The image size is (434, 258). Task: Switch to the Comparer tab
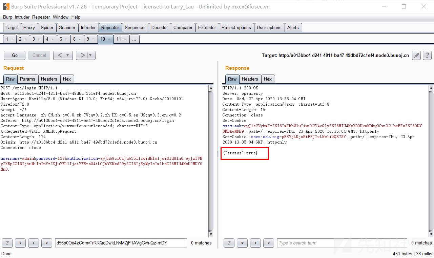point(183,28)
